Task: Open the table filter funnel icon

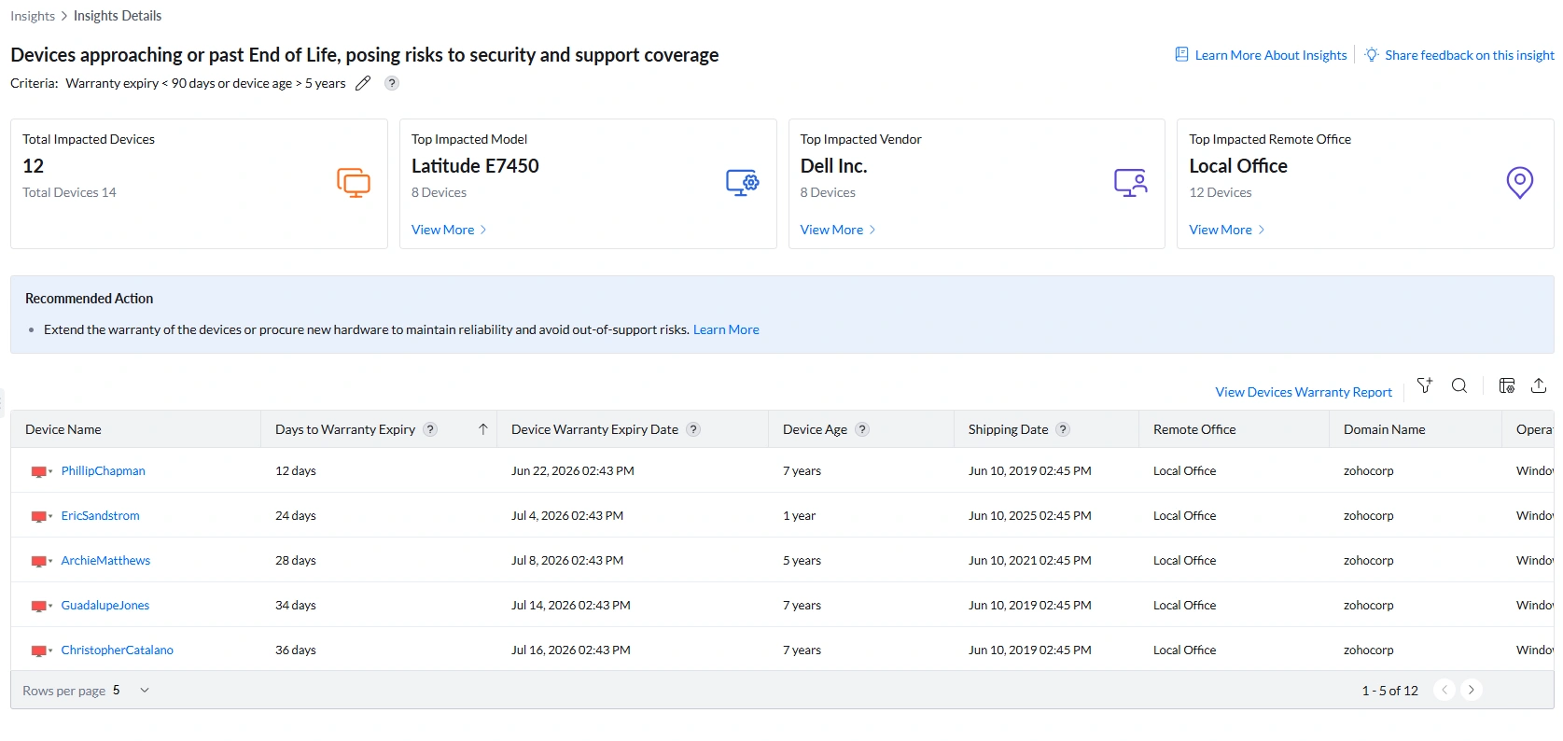Action: [x=1425, y=385]
